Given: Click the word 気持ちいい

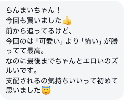Looking at the screenshot, I should 65,81.
